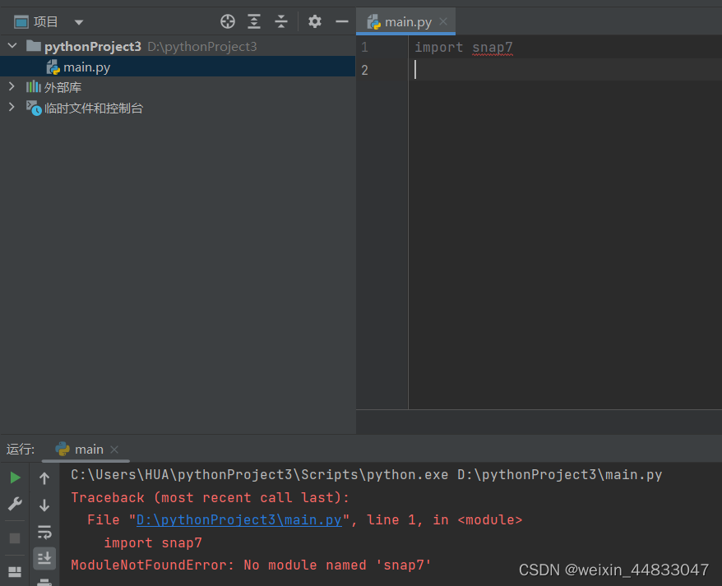Expand all items in the project tree

[x=252, y=22]
